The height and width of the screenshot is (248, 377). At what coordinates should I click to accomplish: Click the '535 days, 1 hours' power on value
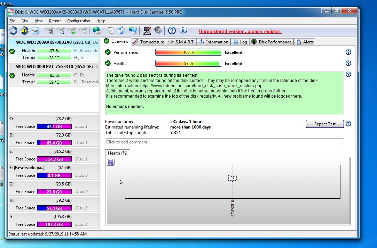click(187, 122)
